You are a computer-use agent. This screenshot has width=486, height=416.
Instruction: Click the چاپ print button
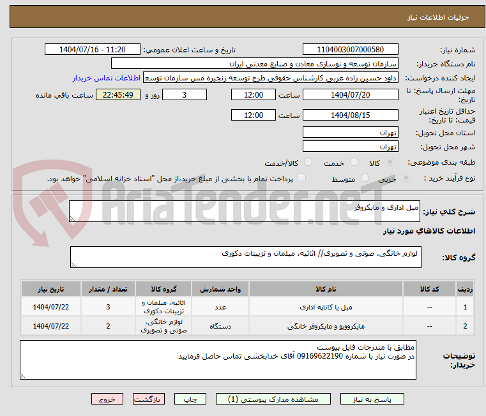pos(190,399)
